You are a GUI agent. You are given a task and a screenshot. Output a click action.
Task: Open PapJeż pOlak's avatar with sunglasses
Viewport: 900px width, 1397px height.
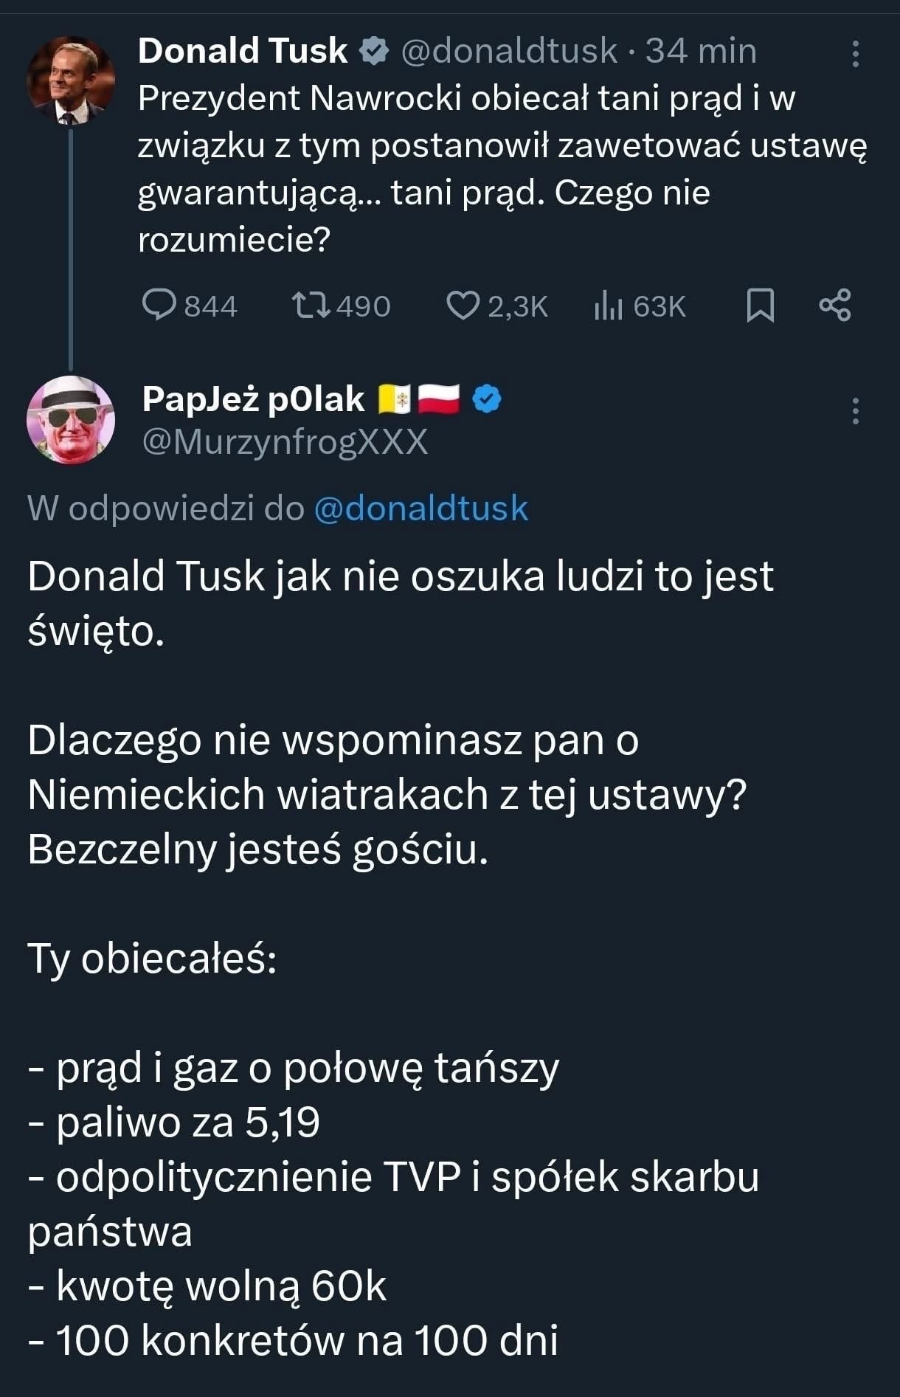tap(71, 420)
